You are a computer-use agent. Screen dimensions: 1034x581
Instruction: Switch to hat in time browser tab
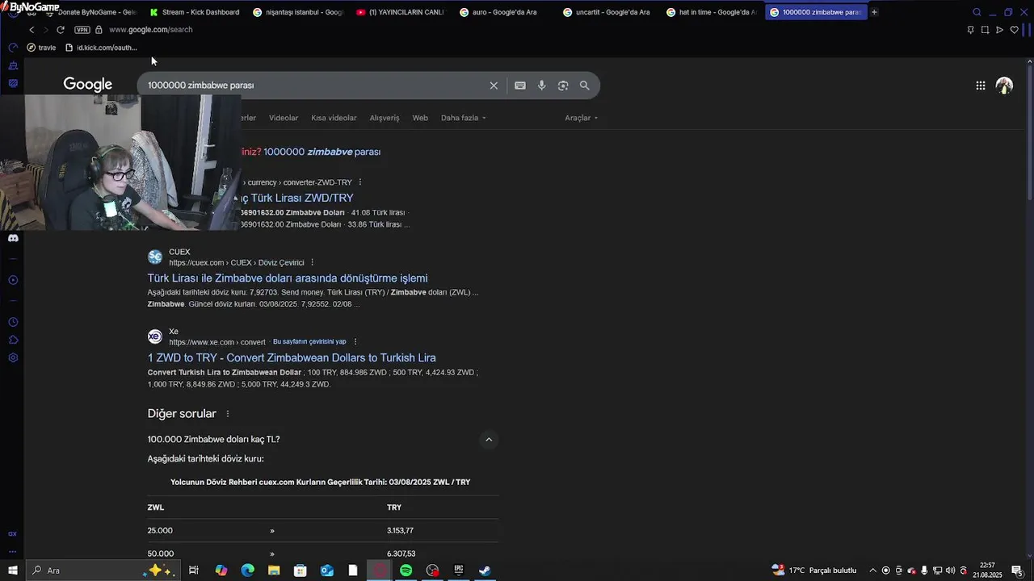click(x=712, y=12)
